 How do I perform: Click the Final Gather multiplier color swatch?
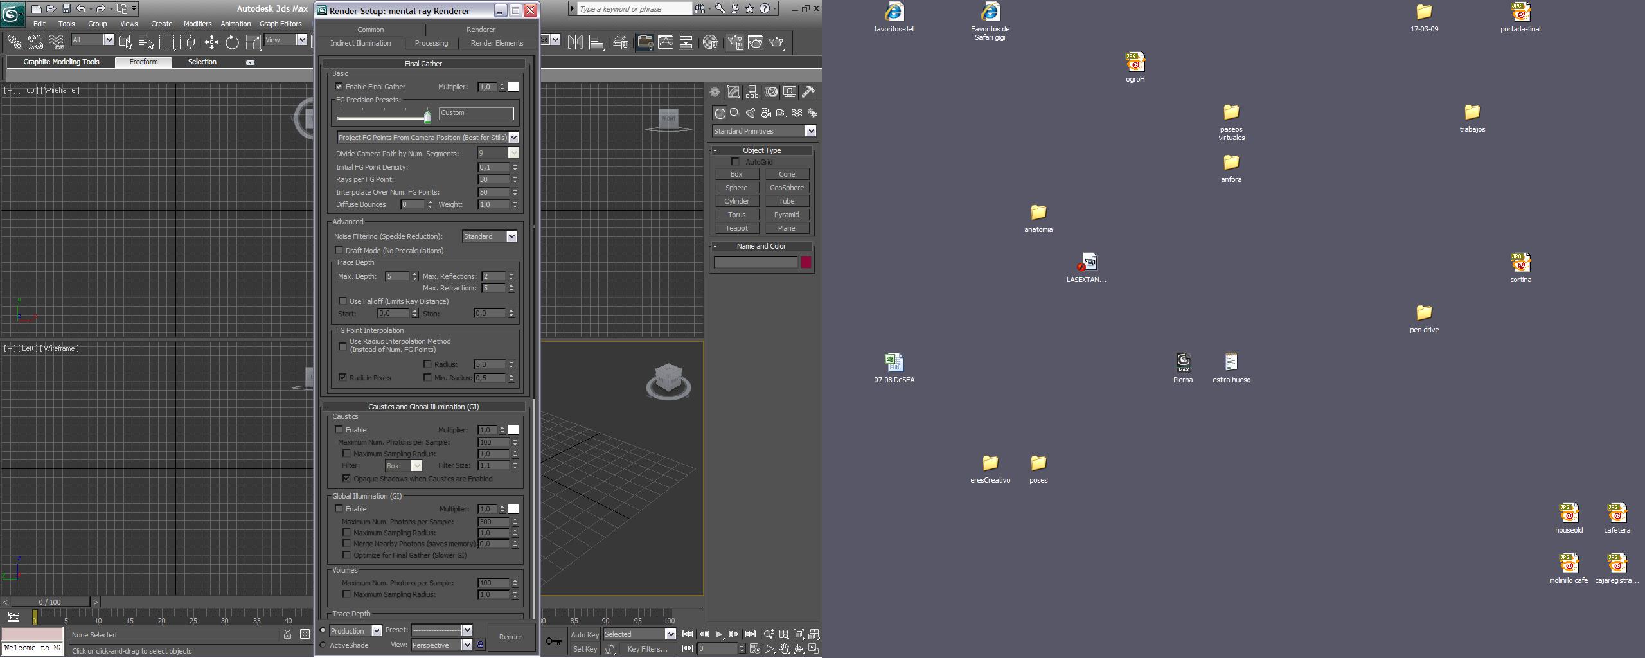coord(513,87)
